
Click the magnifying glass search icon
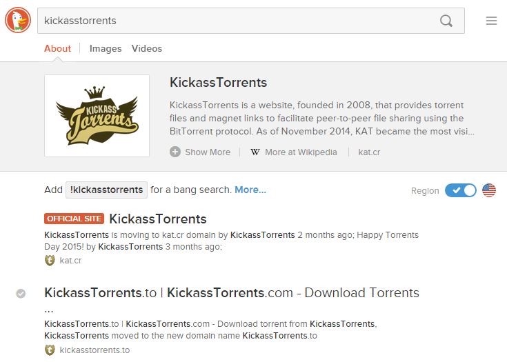pos(446,21)
